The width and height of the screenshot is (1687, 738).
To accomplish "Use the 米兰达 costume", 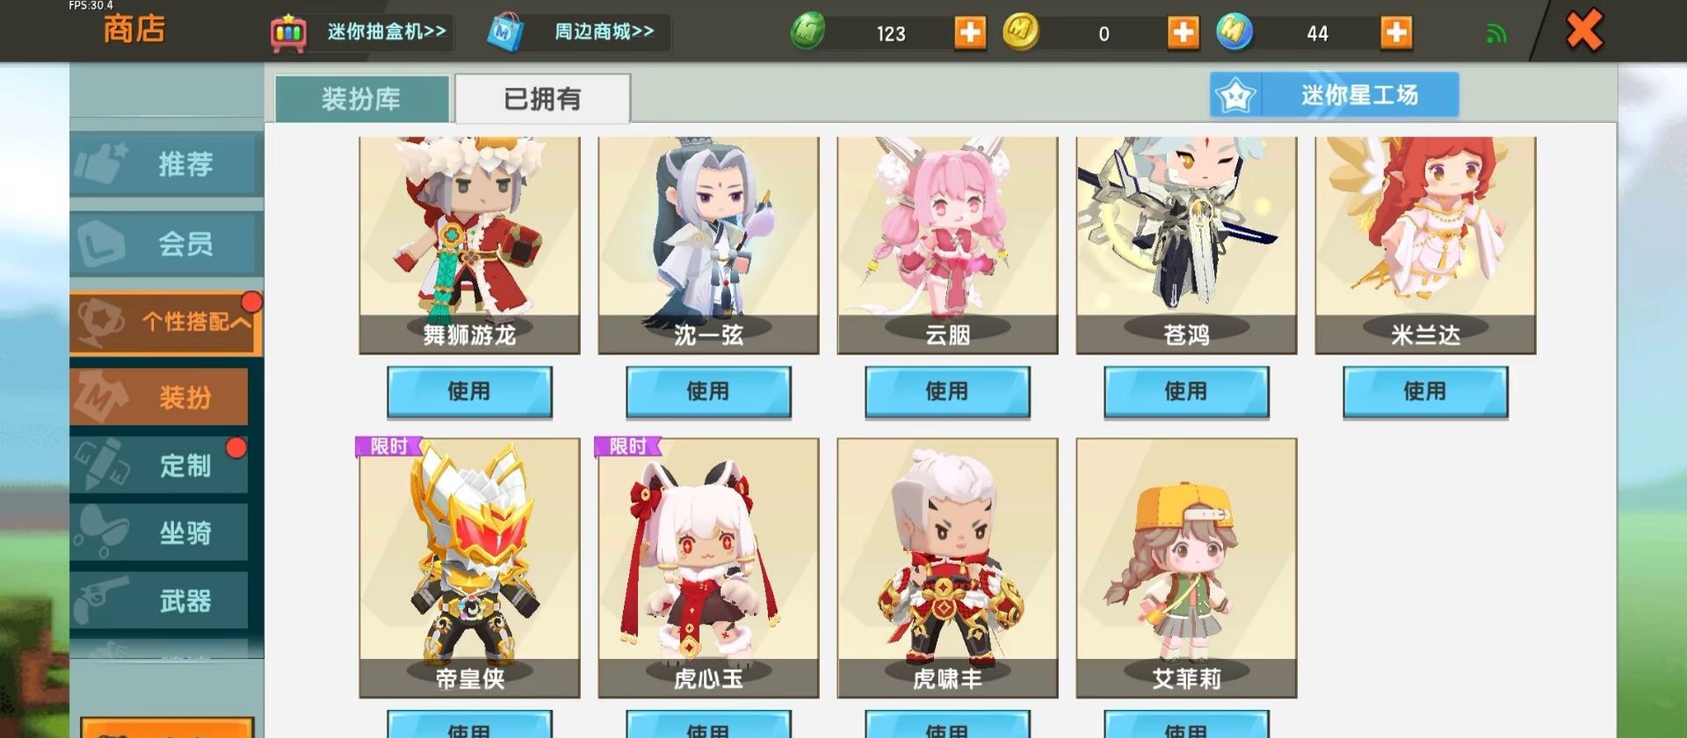I will point(1425,391).
